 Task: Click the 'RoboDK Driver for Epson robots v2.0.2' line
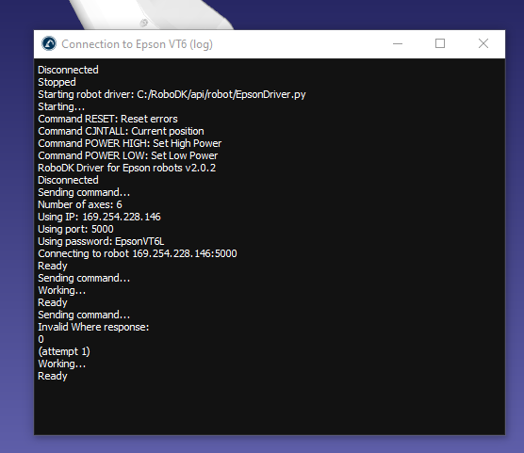pyautogui.click(x=126, y=168)
